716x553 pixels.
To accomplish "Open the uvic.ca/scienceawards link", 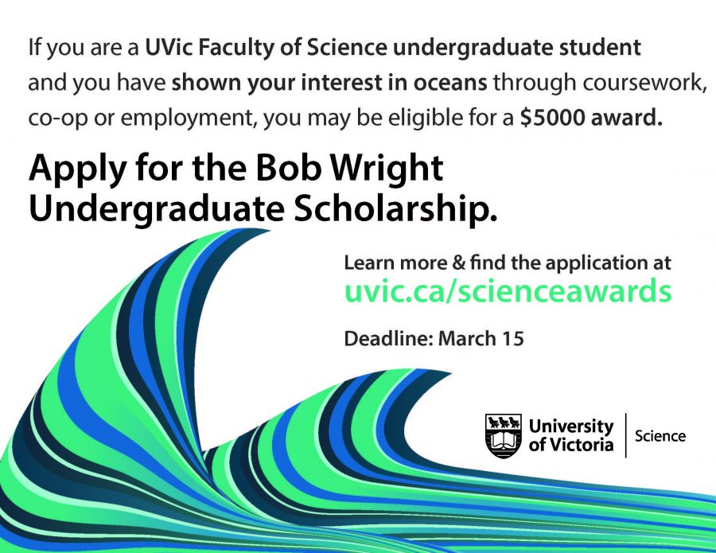I will tap(508, 291).
